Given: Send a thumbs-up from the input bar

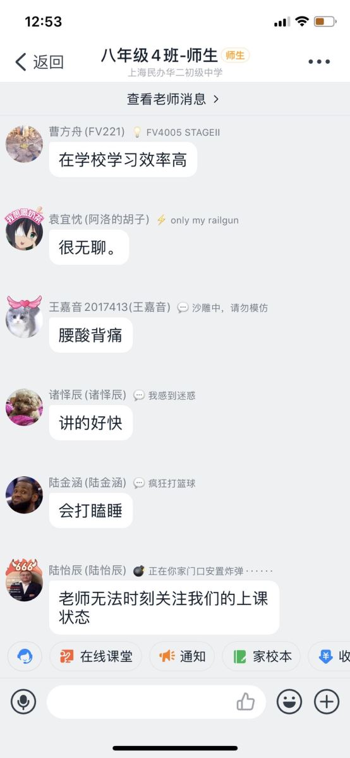Looking at the screenshot, I should pos(245,702).
